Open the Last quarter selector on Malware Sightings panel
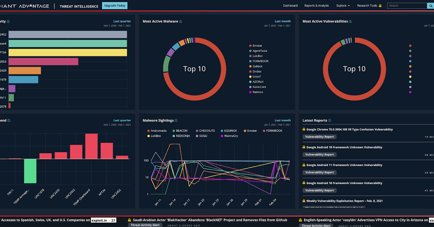 (x=282, y=120)
